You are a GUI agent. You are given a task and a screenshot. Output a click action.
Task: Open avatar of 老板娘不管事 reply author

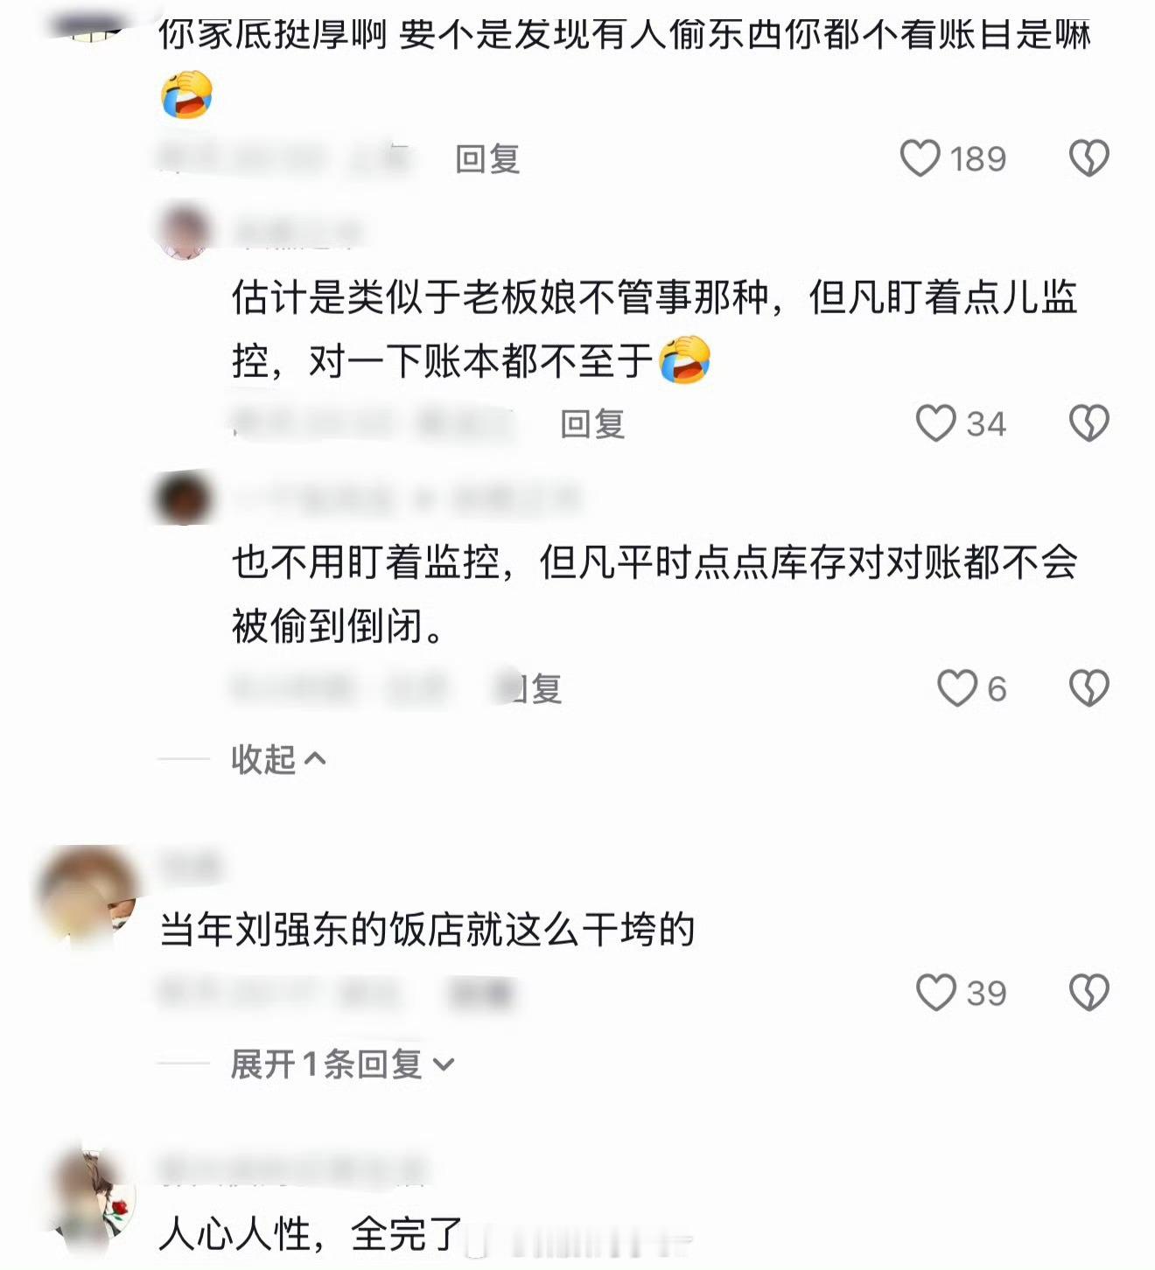(x=184, y=232)
